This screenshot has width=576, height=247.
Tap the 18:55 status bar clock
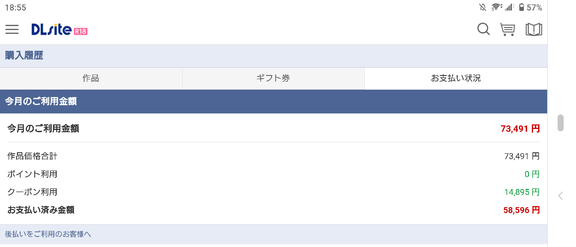click(16, 7)
